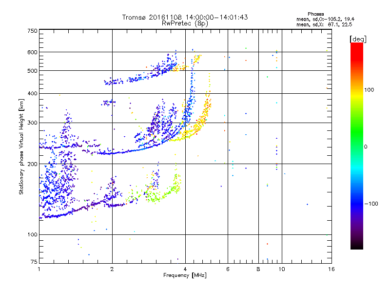Click the y-axis tick '500'
The height and width of the screenshot is (293, 390).
coord(32,71)
